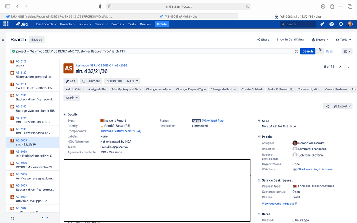
Task: Open Jira help with the question mark icon
Action: click(x=331, y=24)
